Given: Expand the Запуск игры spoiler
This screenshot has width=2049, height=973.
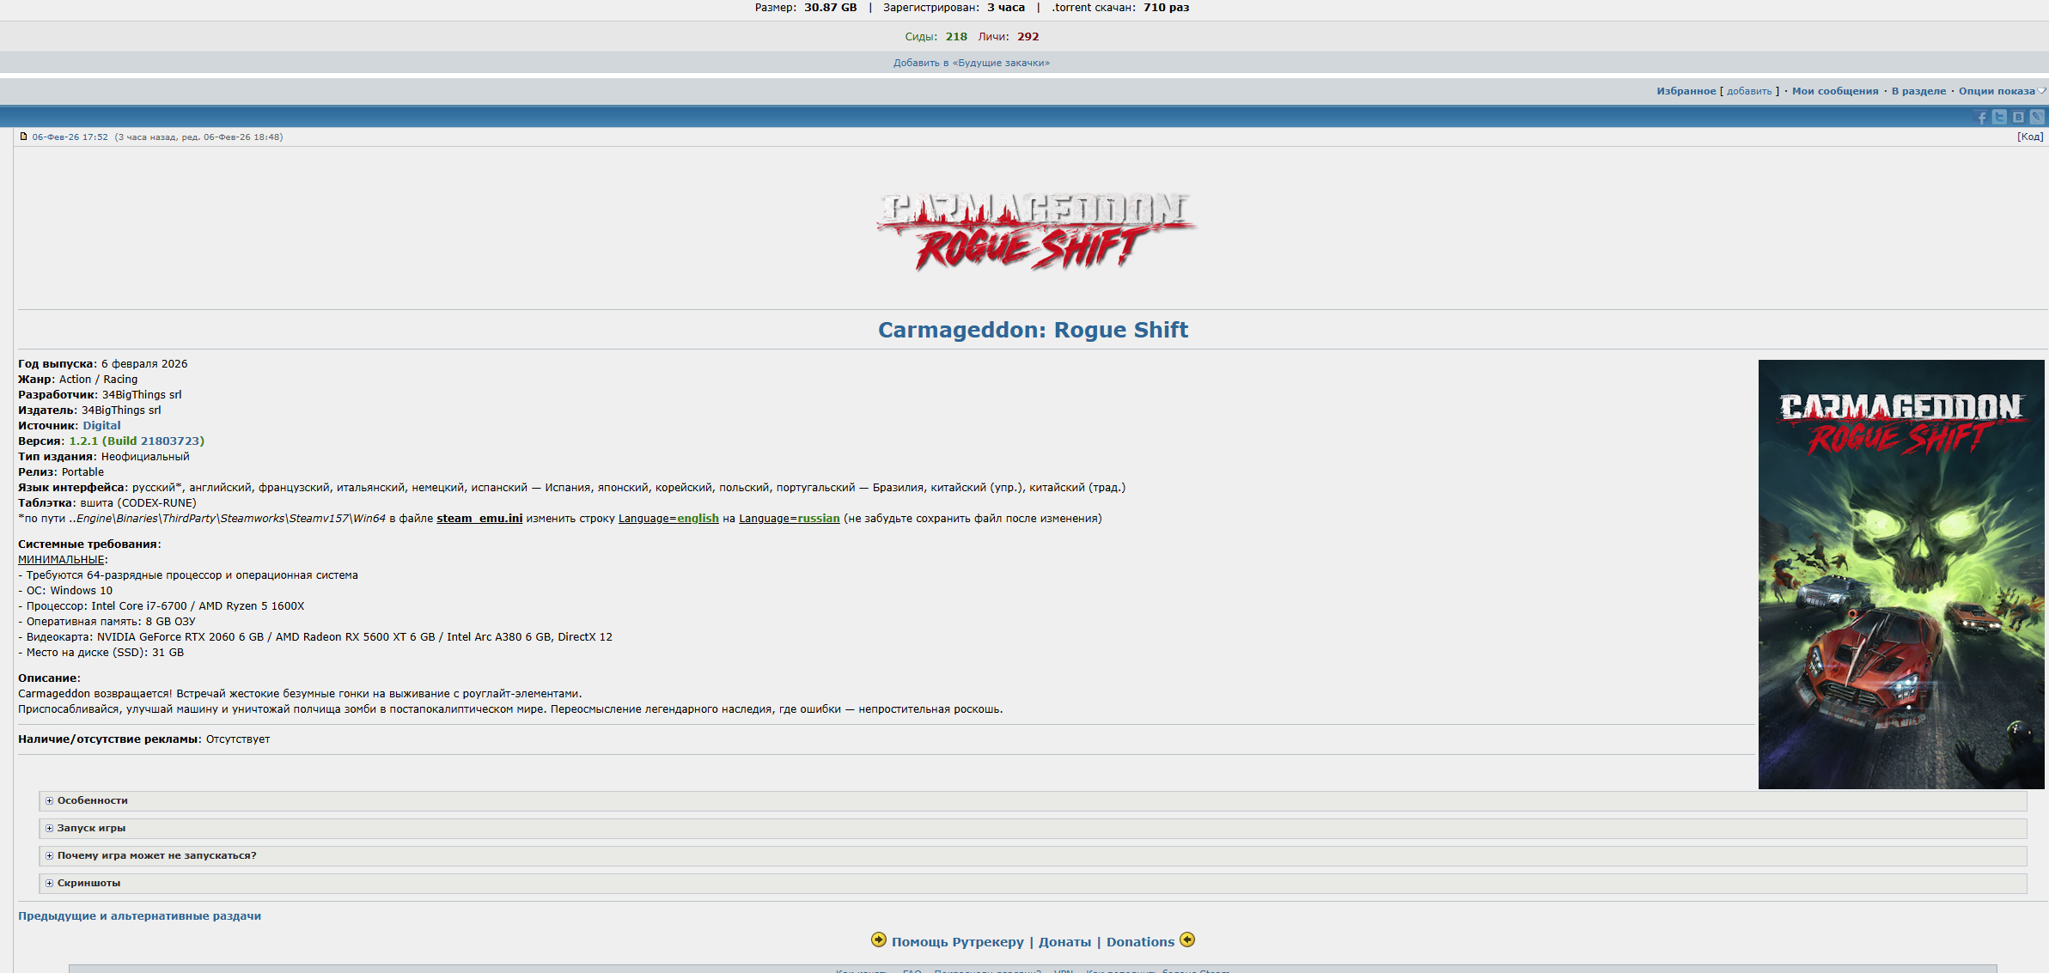Looking at the screenshot, I should tap(91, 828).
